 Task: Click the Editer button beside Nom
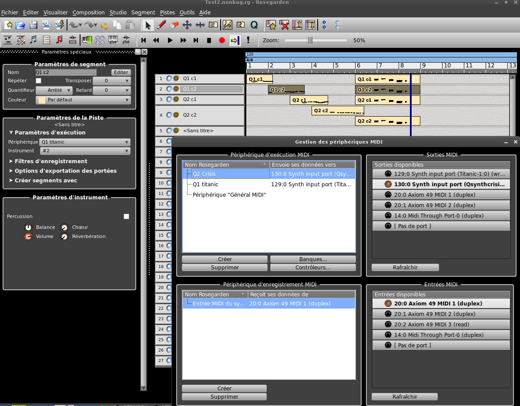[x=121, y=72]
